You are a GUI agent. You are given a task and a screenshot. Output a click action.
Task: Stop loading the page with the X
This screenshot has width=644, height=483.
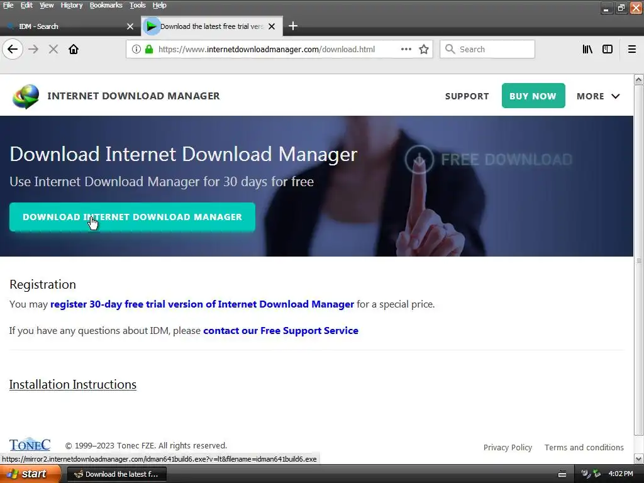coord(53,49)
